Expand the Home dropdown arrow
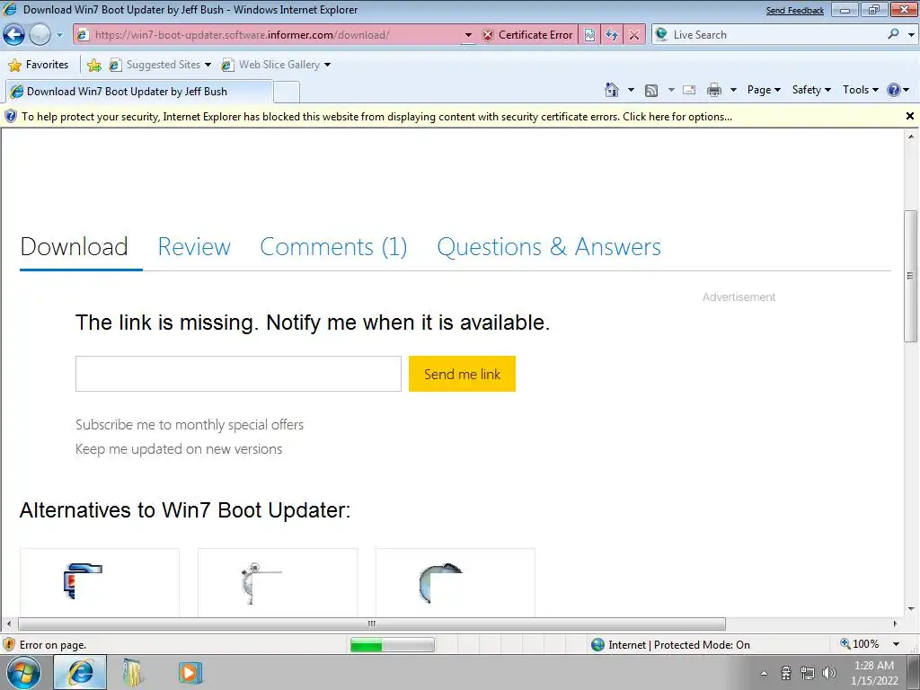Viewport: 920px width, 690px height. point(631,90)
